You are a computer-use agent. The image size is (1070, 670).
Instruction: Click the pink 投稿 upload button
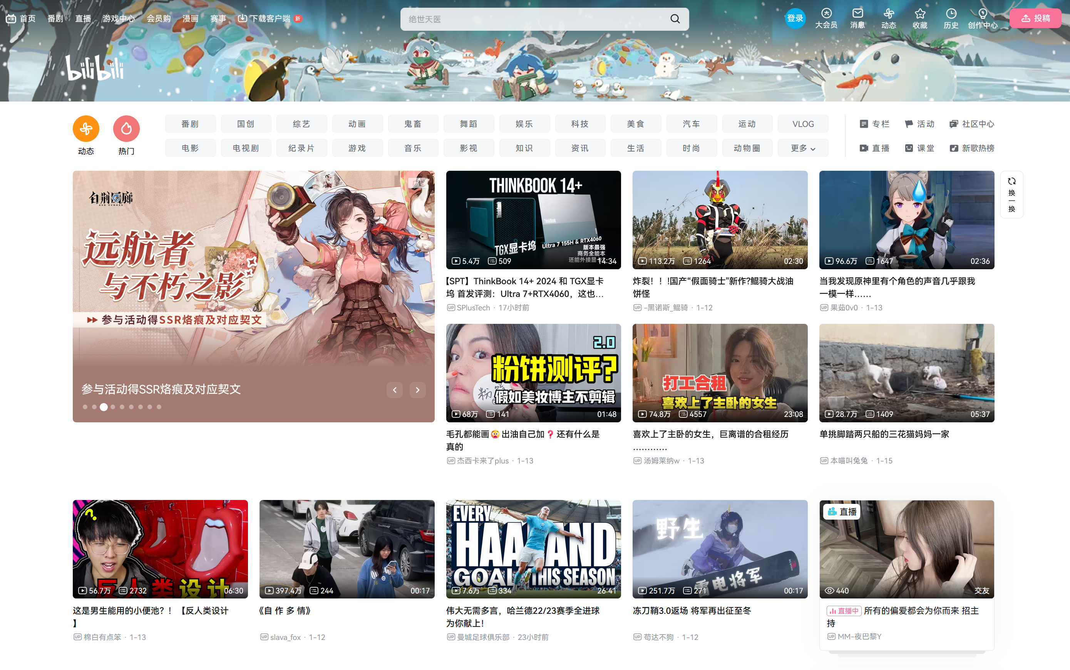coord(1035,18)
